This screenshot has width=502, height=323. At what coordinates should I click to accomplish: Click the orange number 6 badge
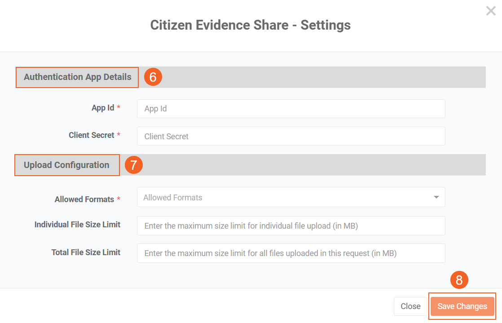153,77
